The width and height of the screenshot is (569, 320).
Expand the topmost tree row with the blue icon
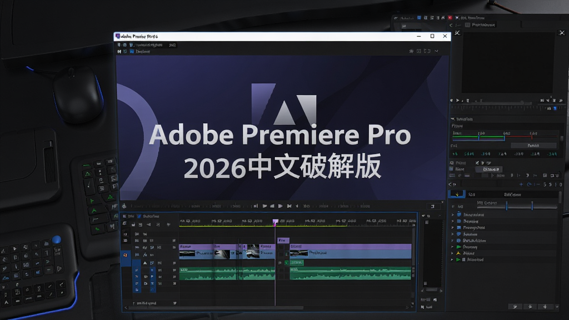tap(452, 215)
